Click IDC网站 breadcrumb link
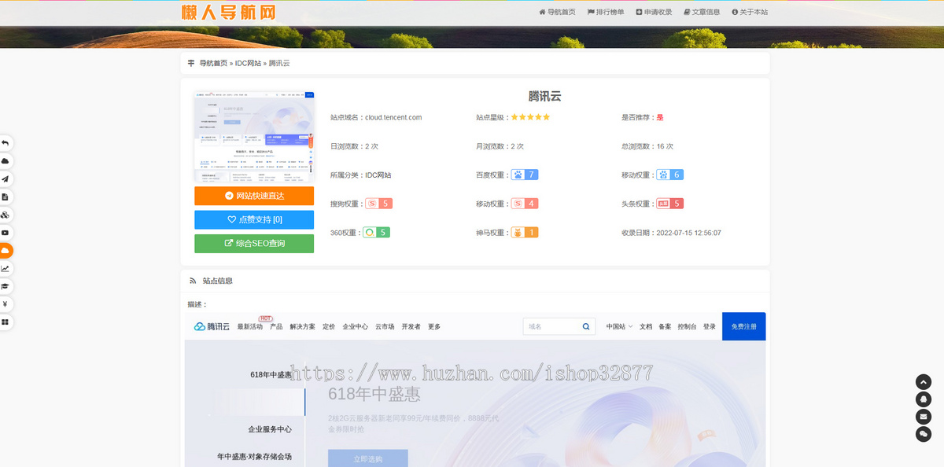The width and height of the screenshot is (944, 467). pyautogui.click(x=248, y=63)
